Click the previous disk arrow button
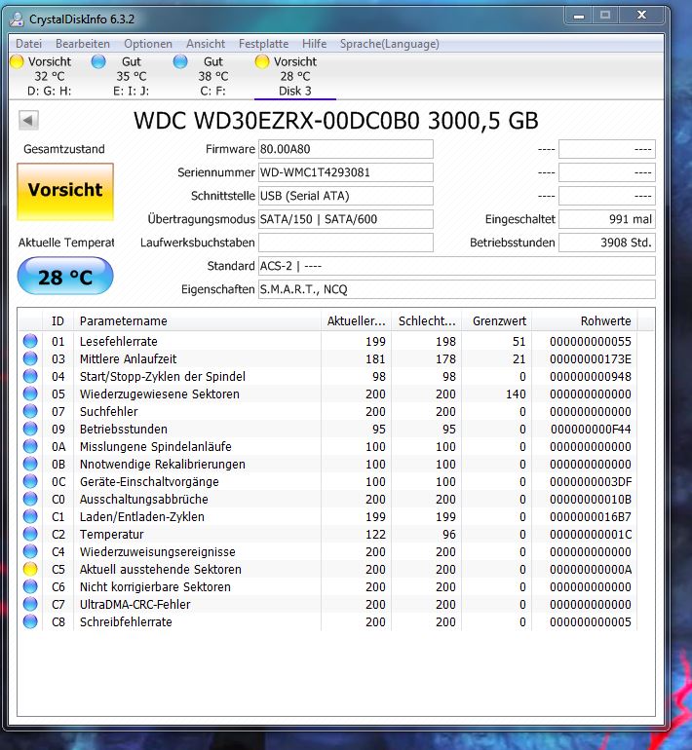The height and width of the screenshot is (750, 692). tap(28, 120)
